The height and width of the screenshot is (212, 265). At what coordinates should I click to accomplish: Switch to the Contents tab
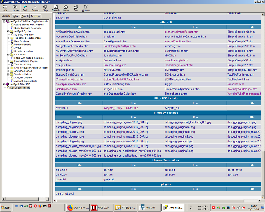coord(6,16)
